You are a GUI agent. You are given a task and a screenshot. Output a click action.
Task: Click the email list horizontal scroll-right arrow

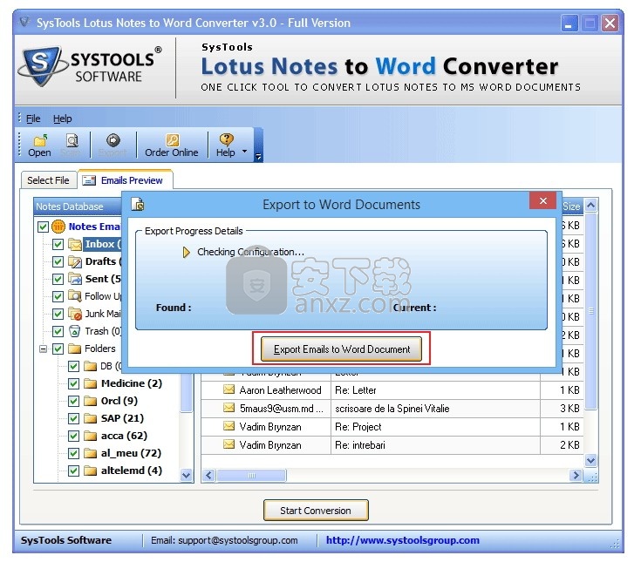(x=576, y=476)
